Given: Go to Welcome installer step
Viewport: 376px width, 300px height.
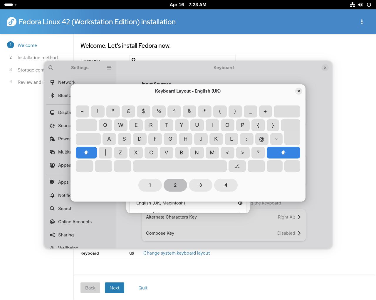Looking at the screenshot, I should tap(27, 45).
